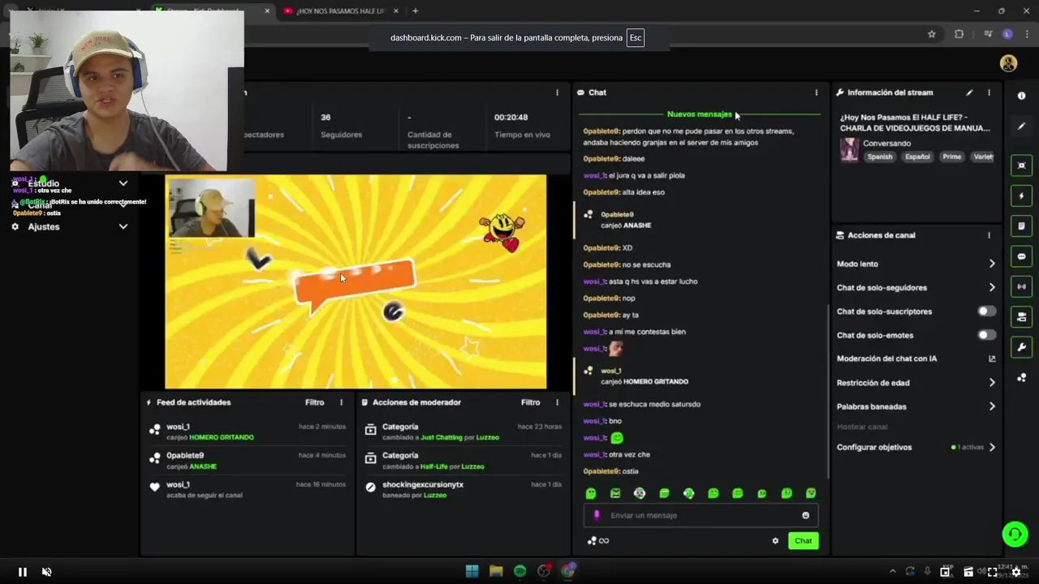Click the first green emote in quick row
1039x584 pixels.
pyautogui.click(x=591, y=493)
